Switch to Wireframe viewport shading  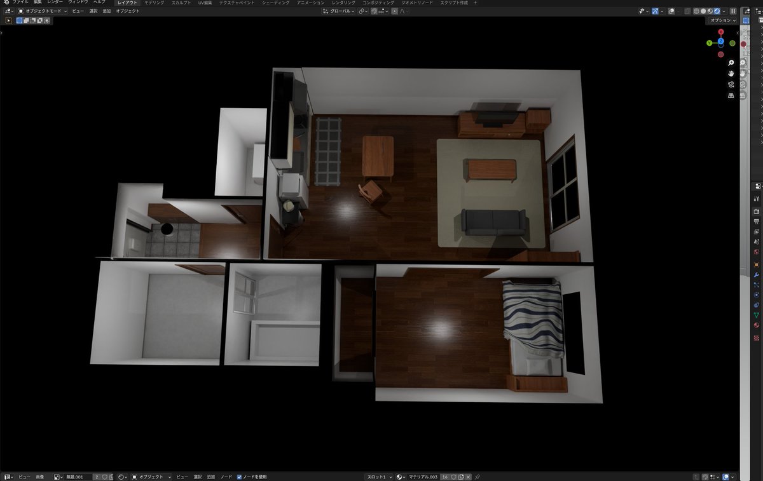pyautogui.click(x=696, y=11)
